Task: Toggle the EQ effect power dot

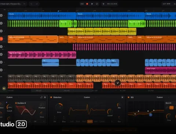Action: pos(128,97)
